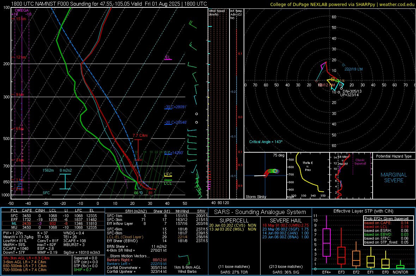Viewport: 416px width, 276px height.
Task: Click the red surface temperature '81' label
Action: [x=151, y=193]
